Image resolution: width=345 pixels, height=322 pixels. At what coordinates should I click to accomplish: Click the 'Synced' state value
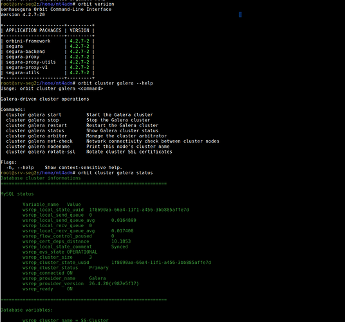click(x=120, y=247)
